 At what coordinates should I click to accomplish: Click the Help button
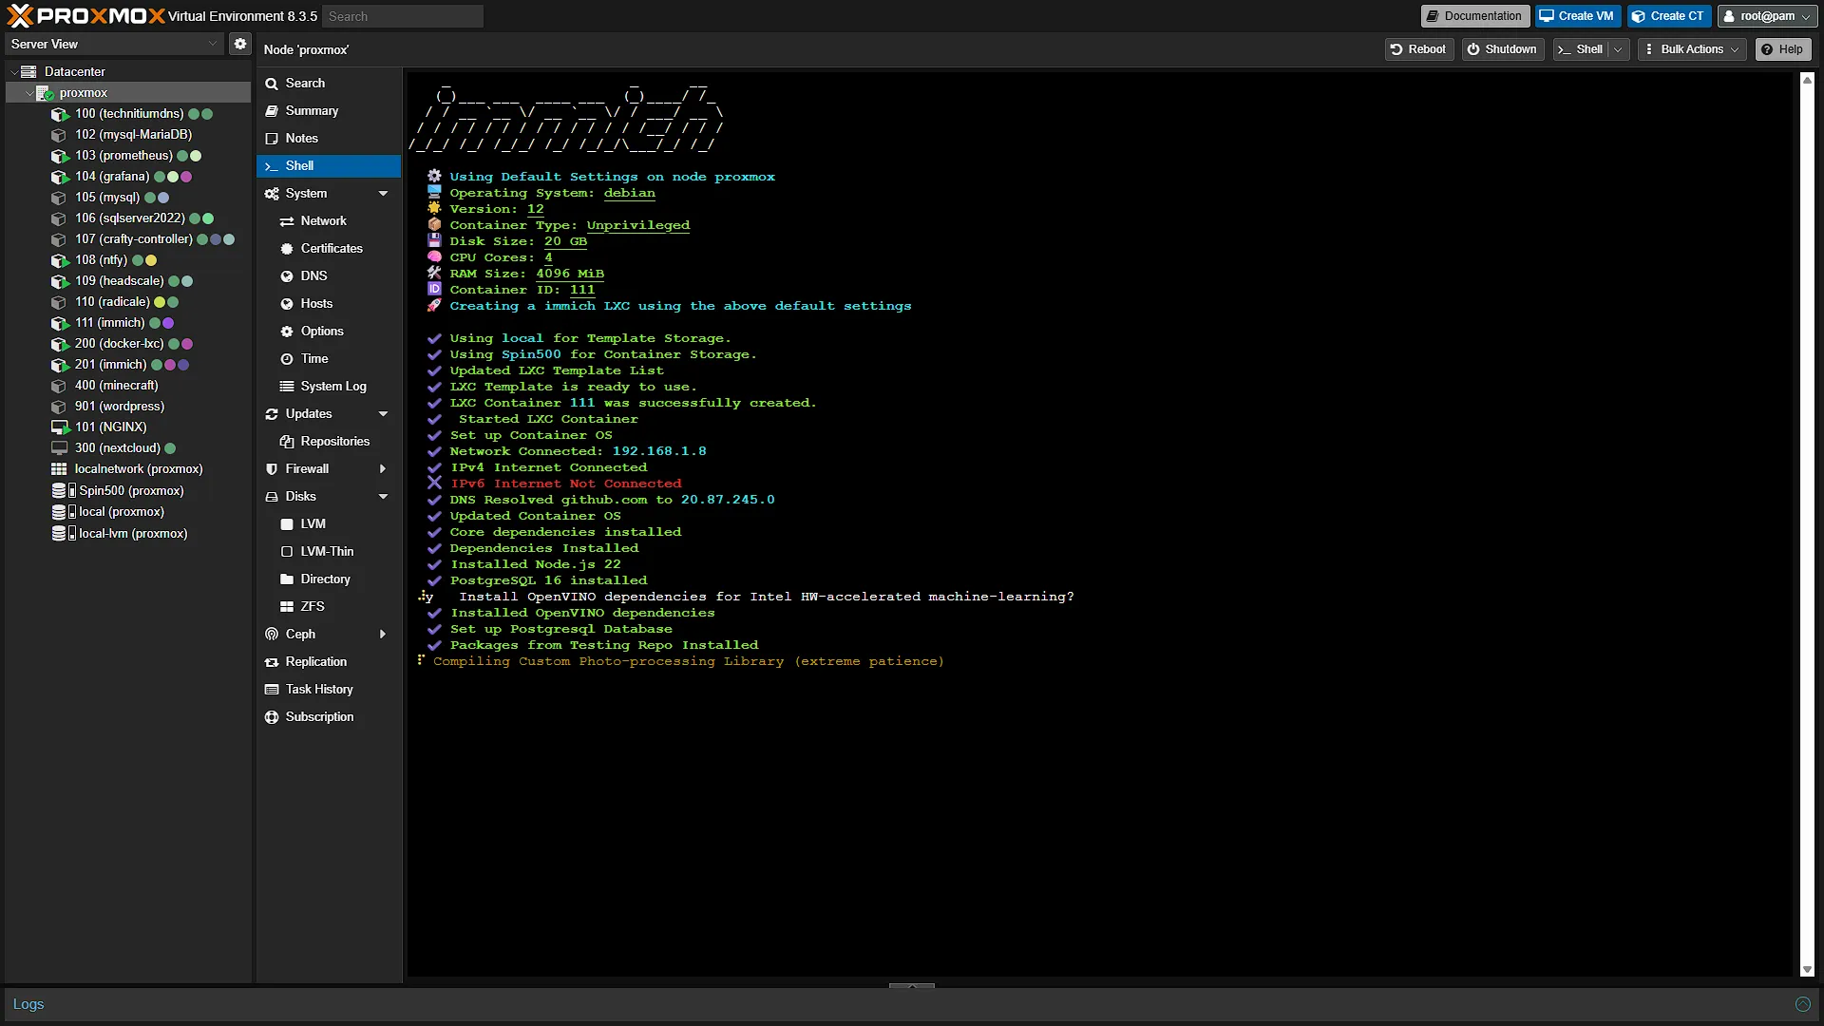pyautogui.click(x=1782, y=49)
